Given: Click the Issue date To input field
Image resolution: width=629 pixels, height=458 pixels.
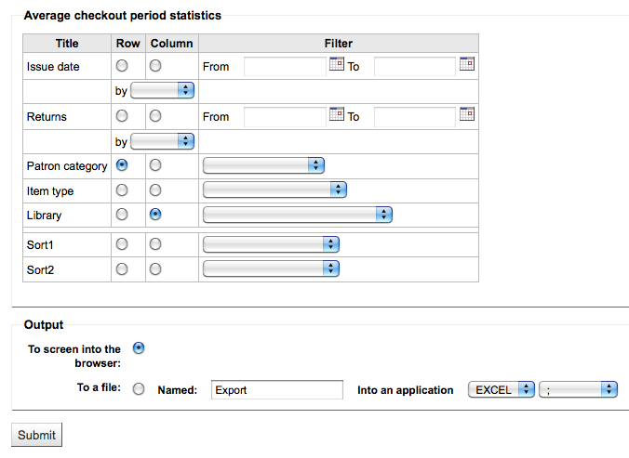Looking at the screenshot, I should point(415,67).
